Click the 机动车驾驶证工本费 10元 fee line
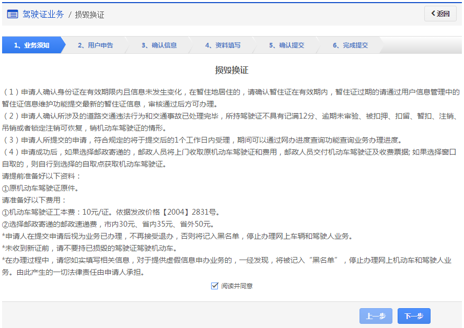Image resolution: width=464 pixels, height=328 pixels. pos(111,212)
